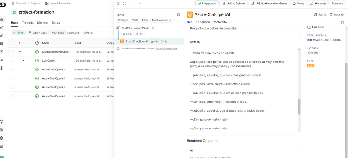
Task: Open the play-circle icon in left sidebar
Action: pos(2,68)
